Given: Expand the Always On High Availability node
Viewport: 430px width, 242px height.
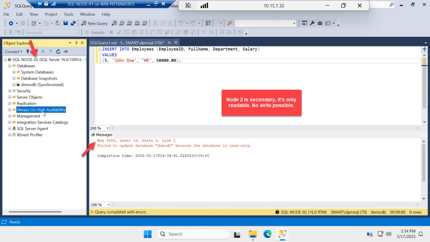Looking at the screenshot, I should coord(10,110).
